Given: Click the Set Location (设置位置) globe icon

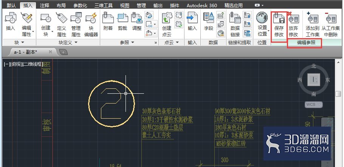Looking at the screenshot, I should (262, 18).
